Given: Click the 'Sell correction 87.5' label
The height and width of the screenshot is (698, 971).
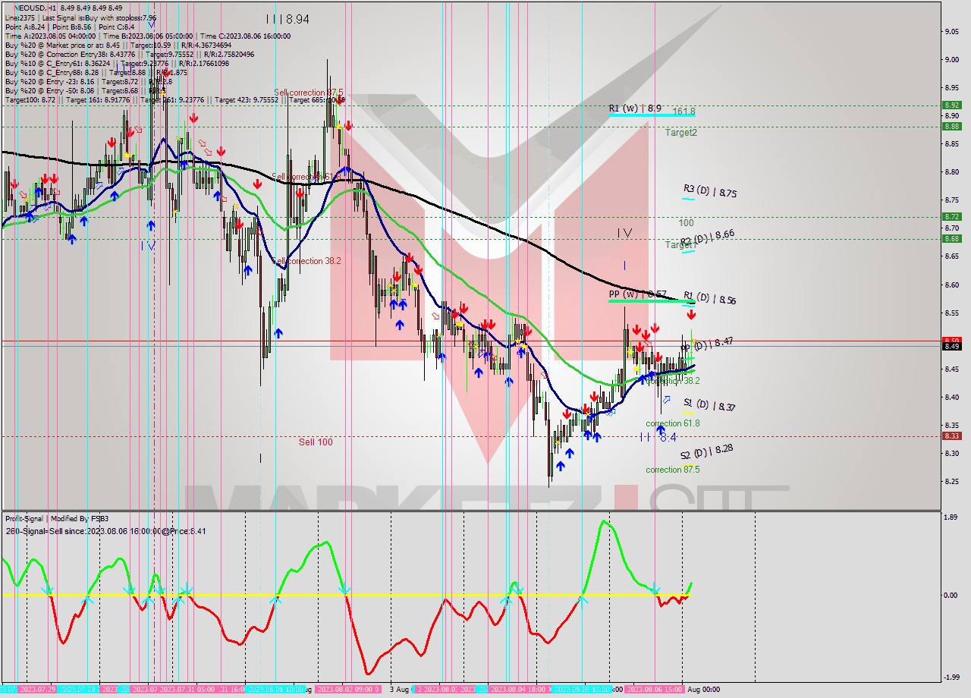Looking at the screenshot, I should click(x=308, y=93).
